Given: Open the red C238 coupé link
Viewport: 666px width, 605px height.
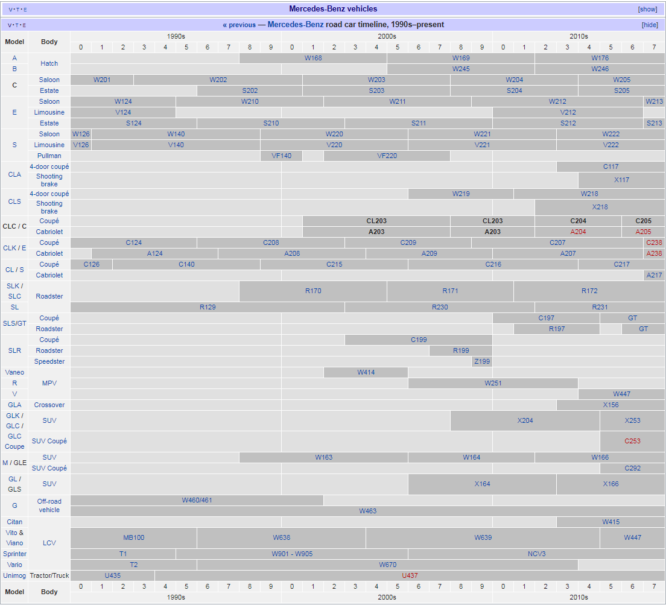Looking at the screenshot, I should click(654, 242).
